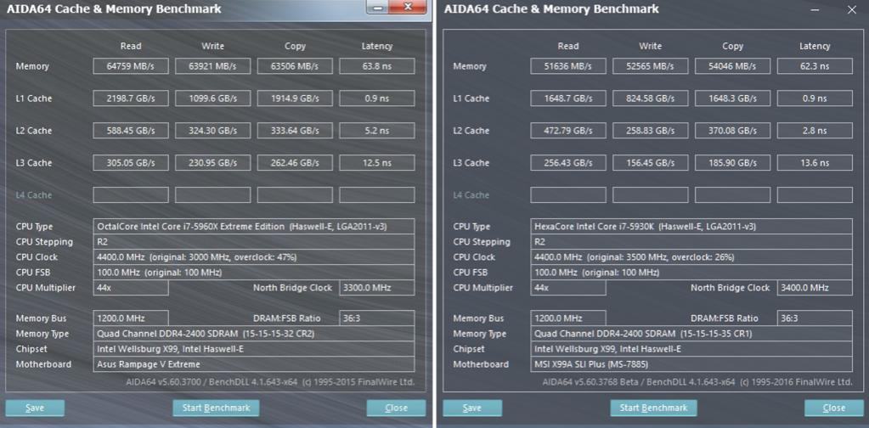Select Memory Read value 51636 MB/s
The height and width of the screenshot is (428, 869).
568,66
